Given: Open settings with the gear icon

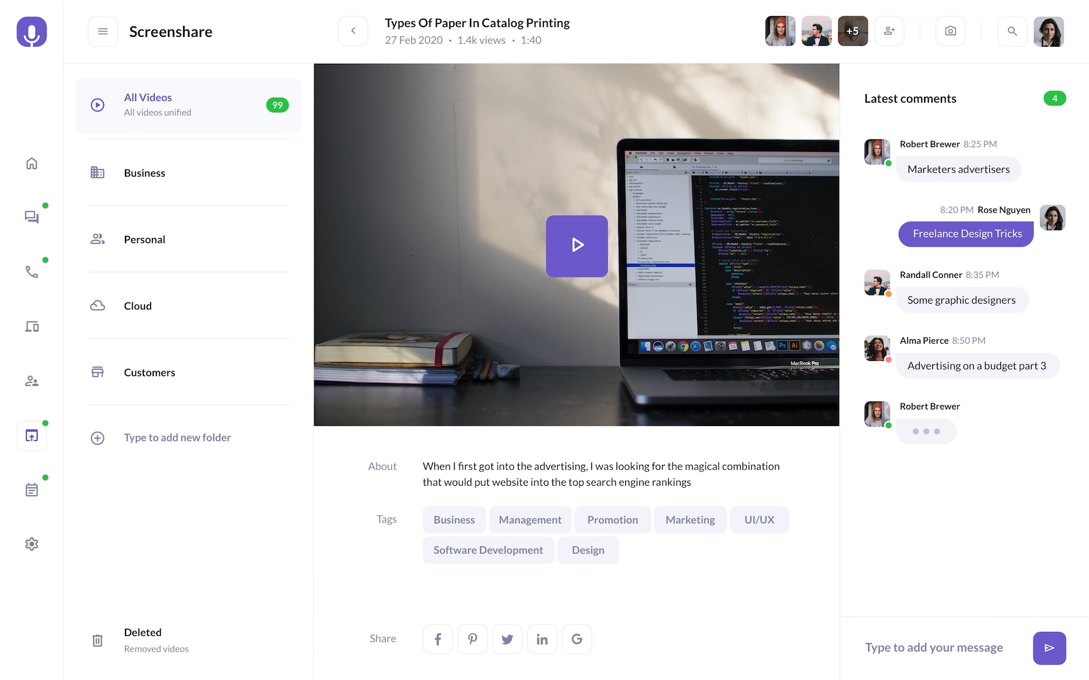Looking at the screenshot, I should [31, 544].
